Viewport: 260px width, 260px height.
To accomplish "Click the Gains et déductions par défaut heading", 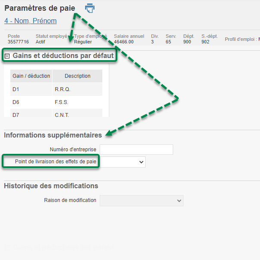I will tap(63, 55).
